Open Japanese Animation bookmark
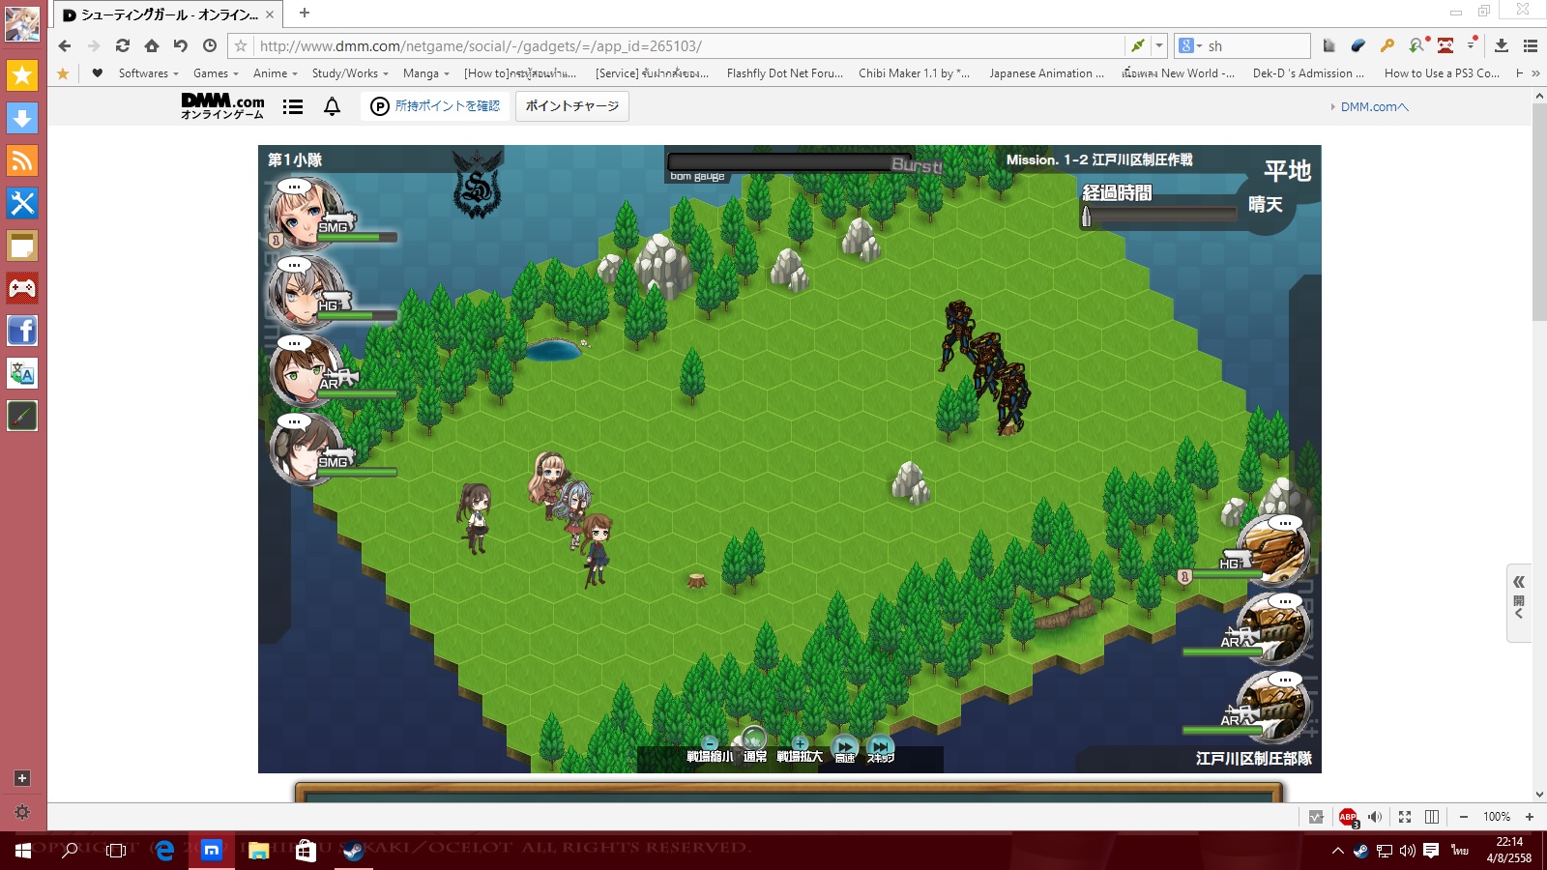The height and width of the screenshot is (870, 1547). pos(1046,73)
